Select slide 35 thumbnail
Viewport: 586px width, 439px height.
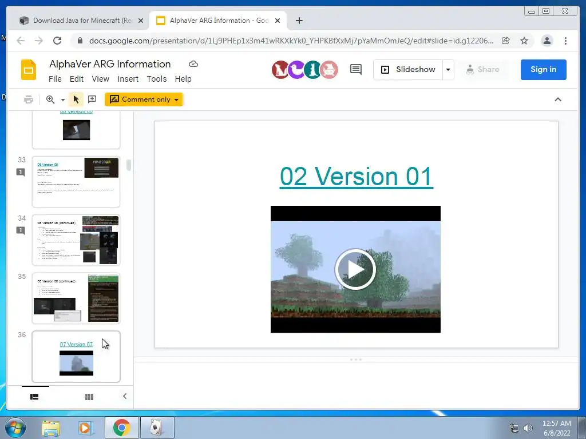point(76,298)
